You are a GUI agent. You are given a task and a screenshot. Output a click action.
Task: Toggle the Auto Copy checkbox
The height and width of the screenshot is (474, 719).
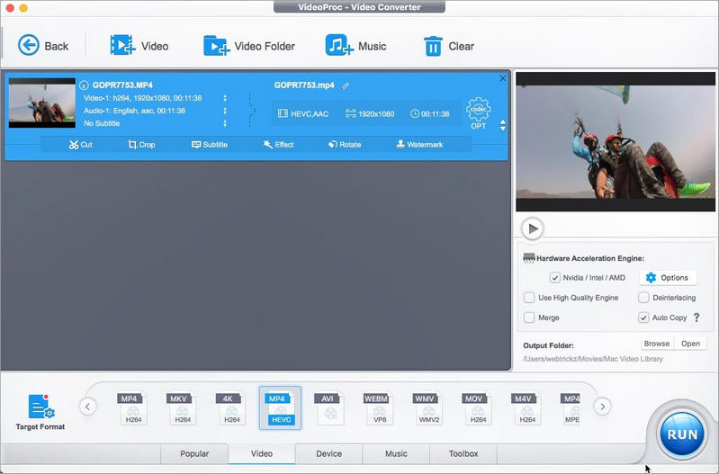coord(643,317)
